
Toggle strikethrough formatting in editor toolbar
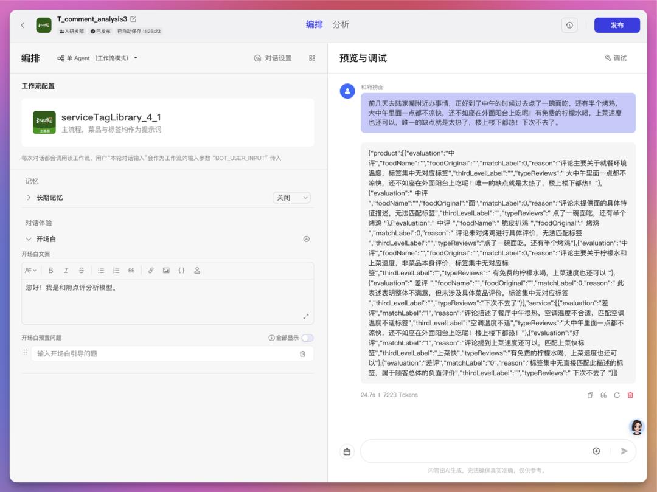point(82,271)
